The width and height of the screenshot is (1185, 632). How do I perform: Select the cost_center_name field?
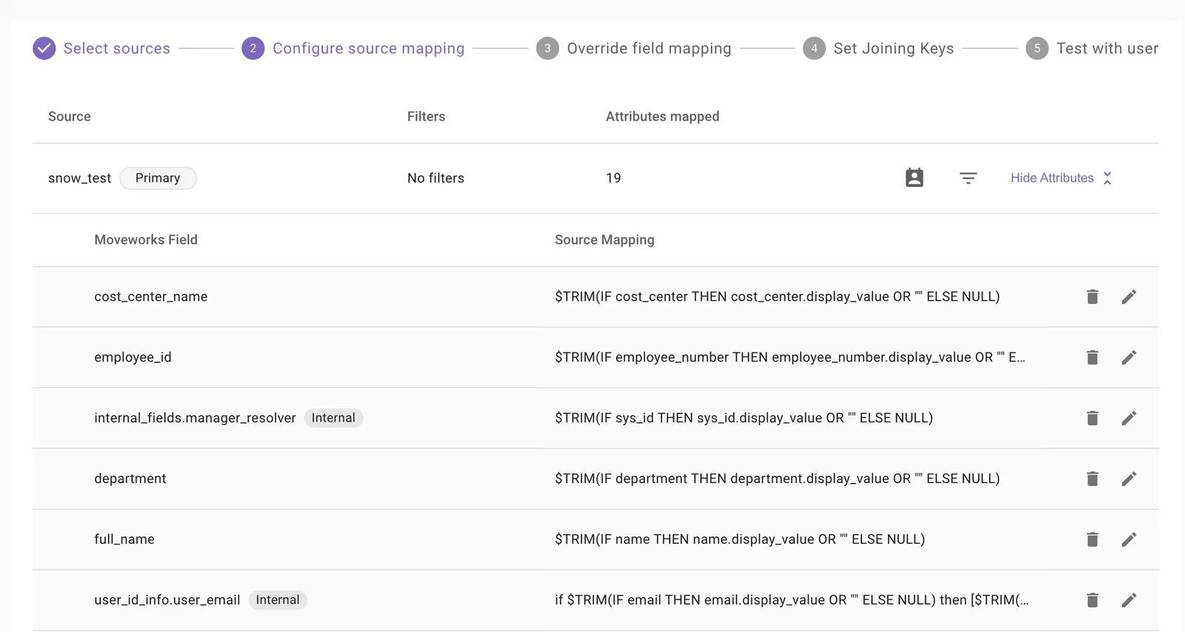click(x=151, y=296)
